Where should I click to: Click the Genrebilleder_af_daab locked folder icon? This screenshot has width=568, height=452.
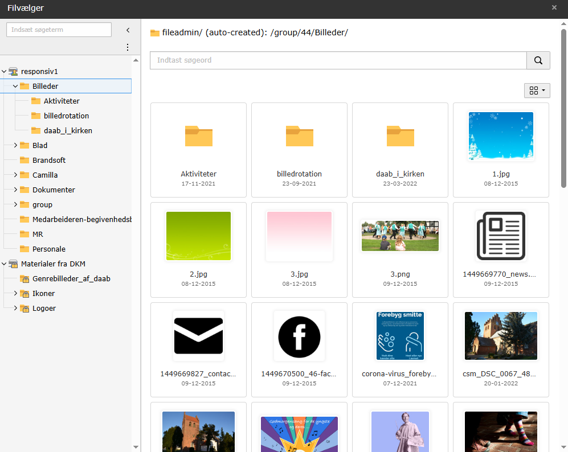[24, 279]
